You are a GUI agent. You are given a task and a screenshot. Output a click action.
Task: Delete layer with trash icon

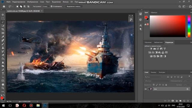coord(188,101)
